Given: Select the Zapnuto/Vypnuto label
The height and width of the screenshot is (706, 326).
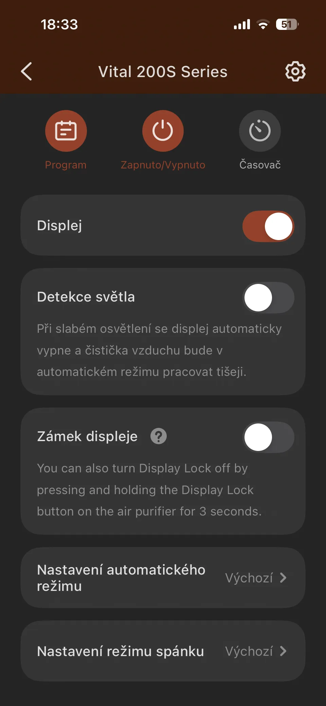Looking at the screenshot, I should [163, 165].
